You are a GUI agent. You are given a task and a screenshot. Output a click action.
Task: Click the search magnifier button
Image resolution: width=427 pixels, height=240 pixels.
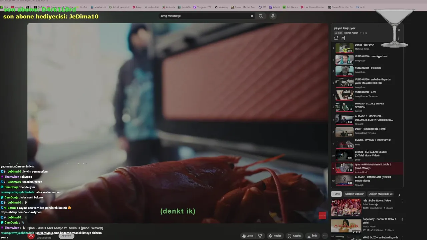261,16
